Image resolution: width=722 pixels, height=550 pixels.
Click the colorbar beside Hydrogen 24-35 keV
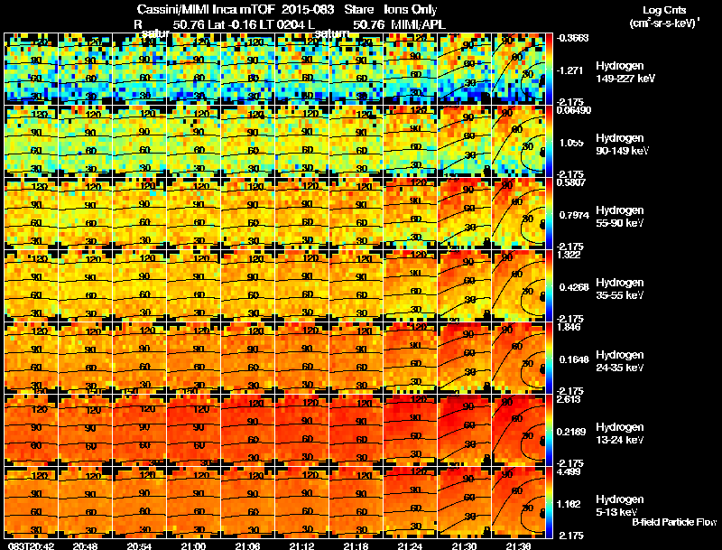[x=550, y=358]
